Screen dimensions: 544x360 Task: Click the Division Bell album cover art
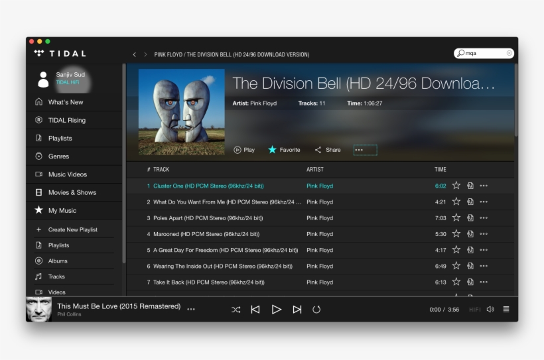(x=182, y=111)
